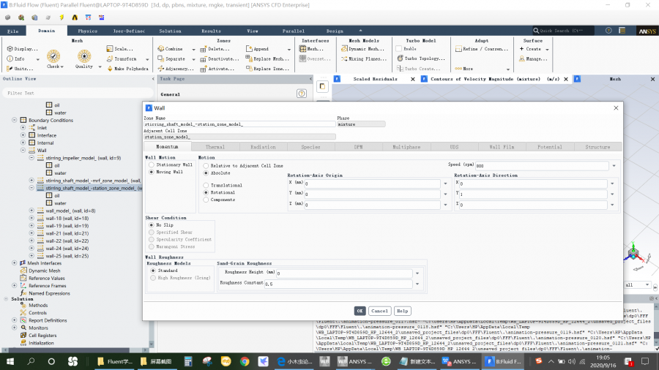
Task: Open the Edge browser from taskbar
Action: [x=281, y=362]
